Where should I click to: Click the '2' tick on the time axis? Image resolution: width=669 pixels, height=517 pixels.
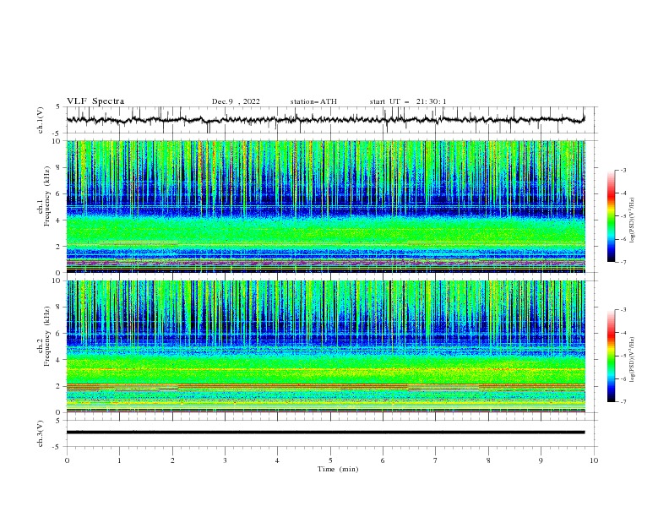(172, 460)
